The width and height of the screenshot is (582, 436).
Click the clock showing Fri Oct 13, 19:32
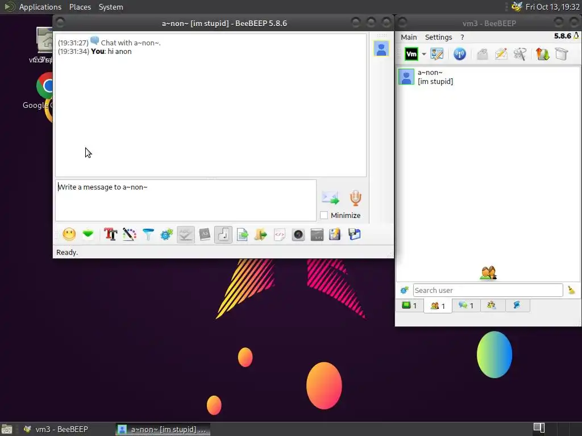click(552, 7)
